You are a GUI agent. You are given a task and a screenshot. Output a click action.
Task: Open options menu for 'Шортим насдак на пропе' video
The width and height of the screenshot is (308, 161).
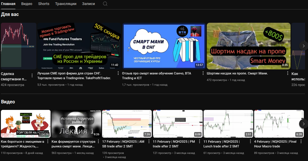[287, 74]
